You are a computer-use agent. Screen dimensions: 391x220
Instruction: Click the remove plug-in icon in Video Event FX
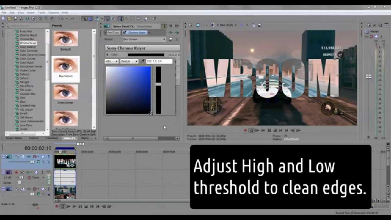(x=177, y=32)
